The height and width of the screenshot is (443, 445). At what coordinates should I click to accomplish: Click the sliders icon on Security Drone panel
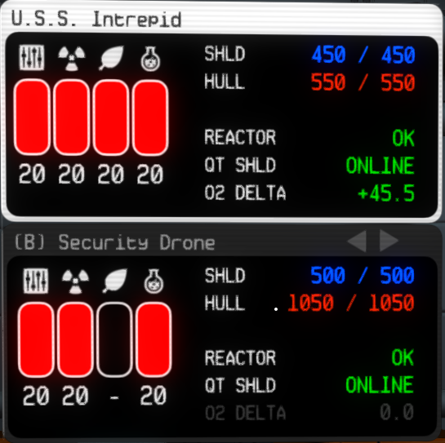click(x=36, y=281)
